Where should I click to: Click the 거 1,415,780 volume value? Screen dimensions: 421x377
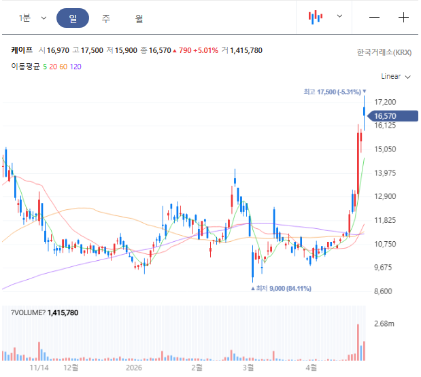pos(242,50)
